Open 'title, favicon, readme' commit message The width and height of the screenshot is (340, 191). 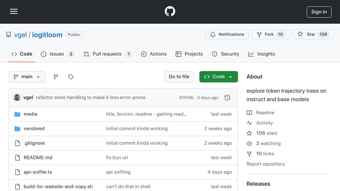coord(146,114)
